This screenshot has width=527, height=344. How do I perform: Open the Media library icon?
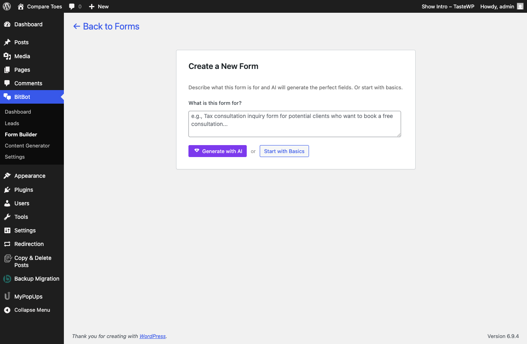[x=8, y=56]
